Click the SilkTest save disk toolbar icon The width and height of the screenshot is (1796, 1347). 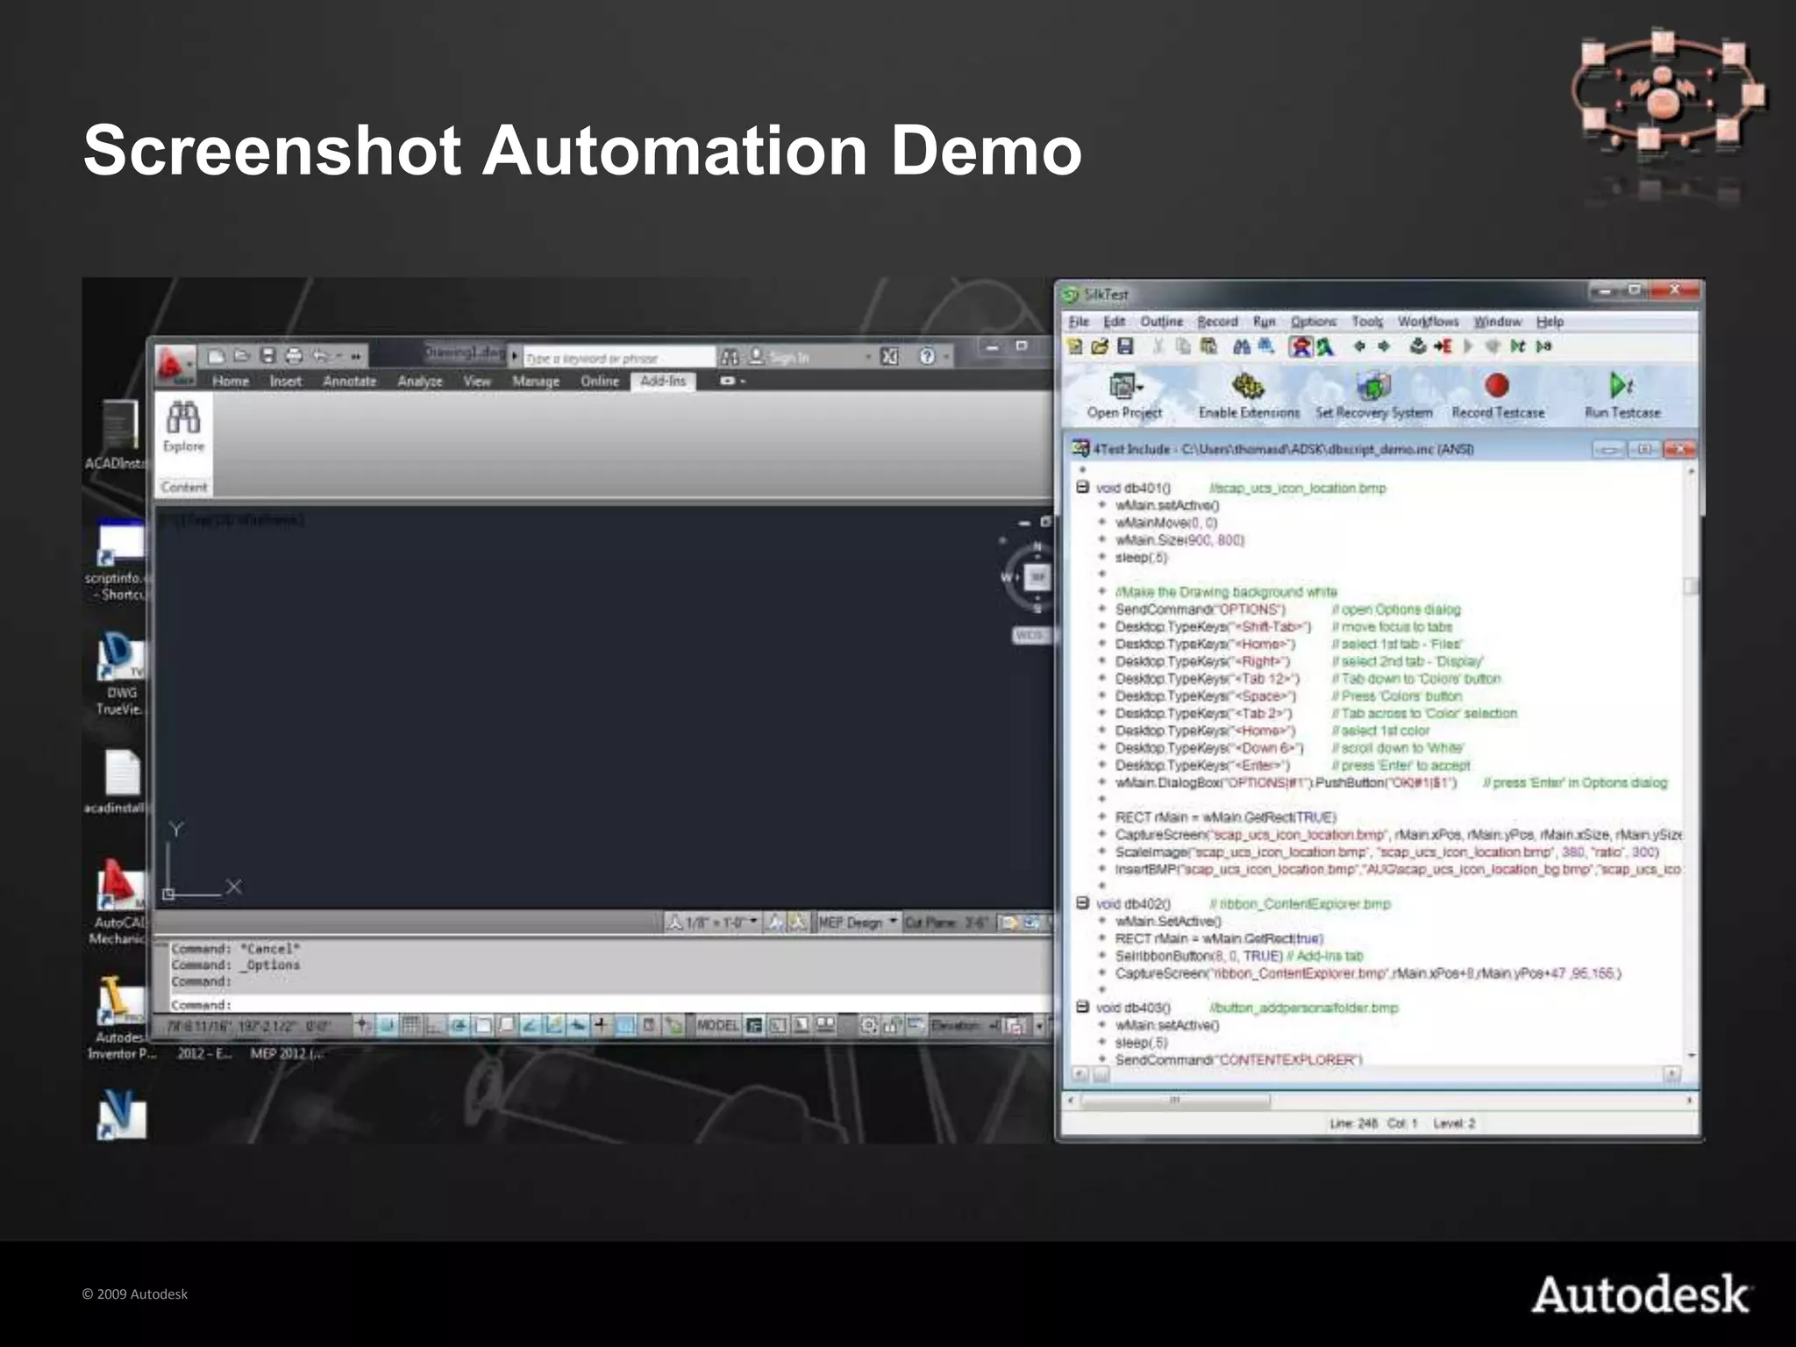1125,346
